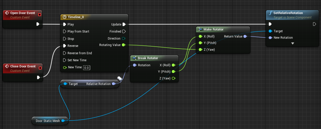Click the Play from Start input pin

coord(65,31)
